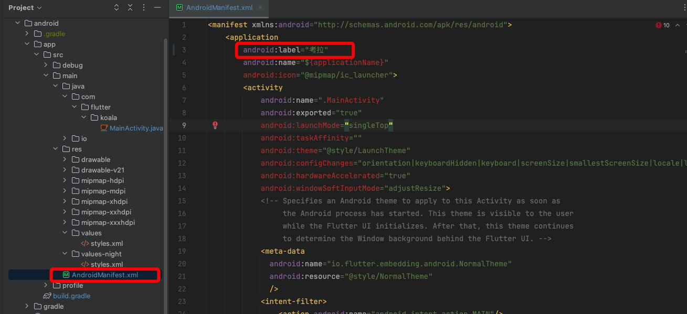The image size is (687, 314).
Task: Click the Java file icon for MainActivity.java
Action: pyautogui.click(x=104, y=128)
